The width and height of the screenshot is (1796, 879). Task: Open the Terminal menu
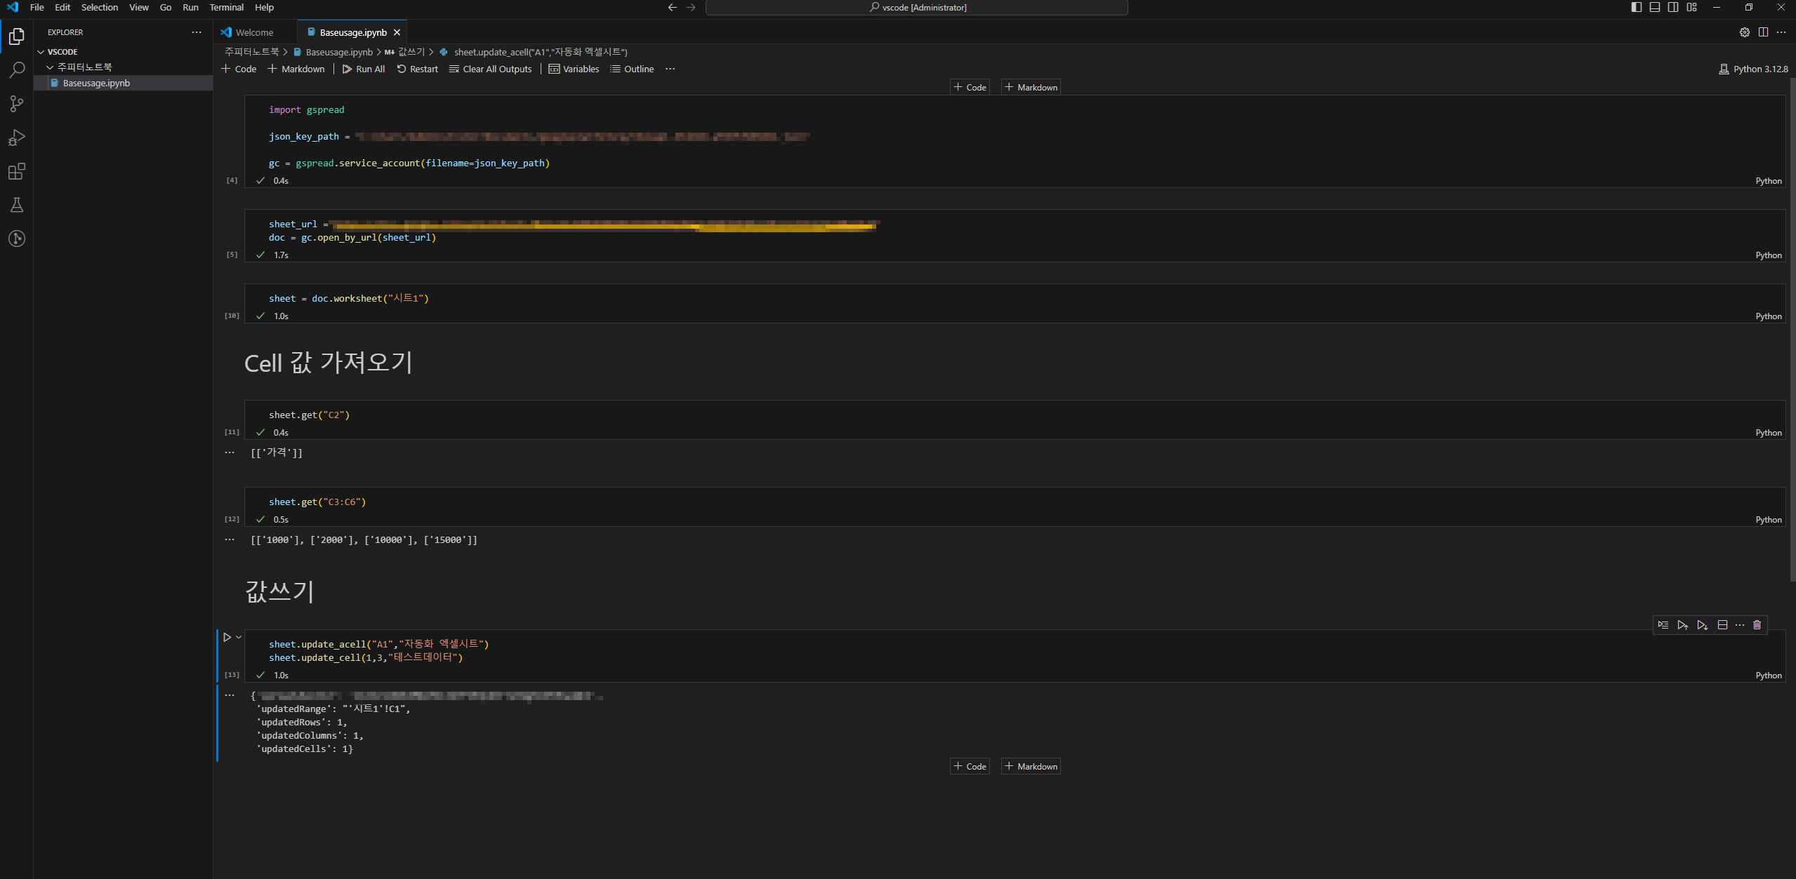[x=226, y=7]
